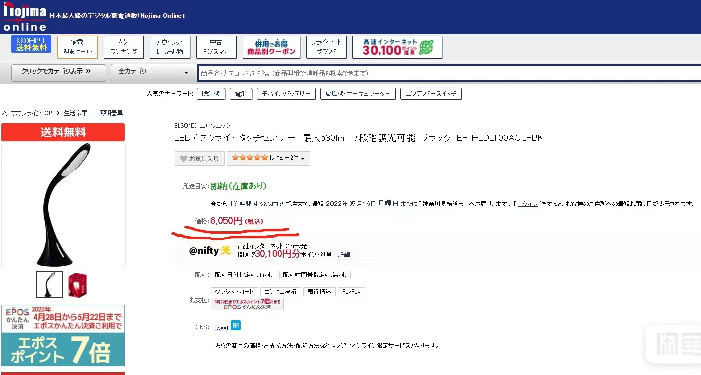Open the プライベート ブランド tab
The height and width of the screenshot is (375, 701).
[326, 47]
